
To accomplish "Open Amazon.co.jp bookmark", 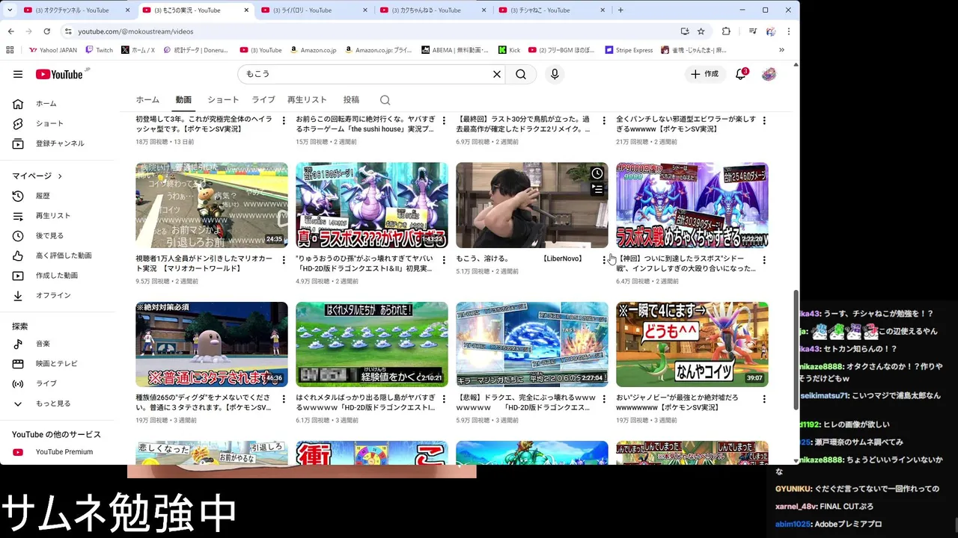I will tap(313, 50).
